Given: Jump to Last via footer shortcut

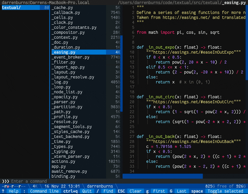Looking at the screenshot, I should point(181,191).
